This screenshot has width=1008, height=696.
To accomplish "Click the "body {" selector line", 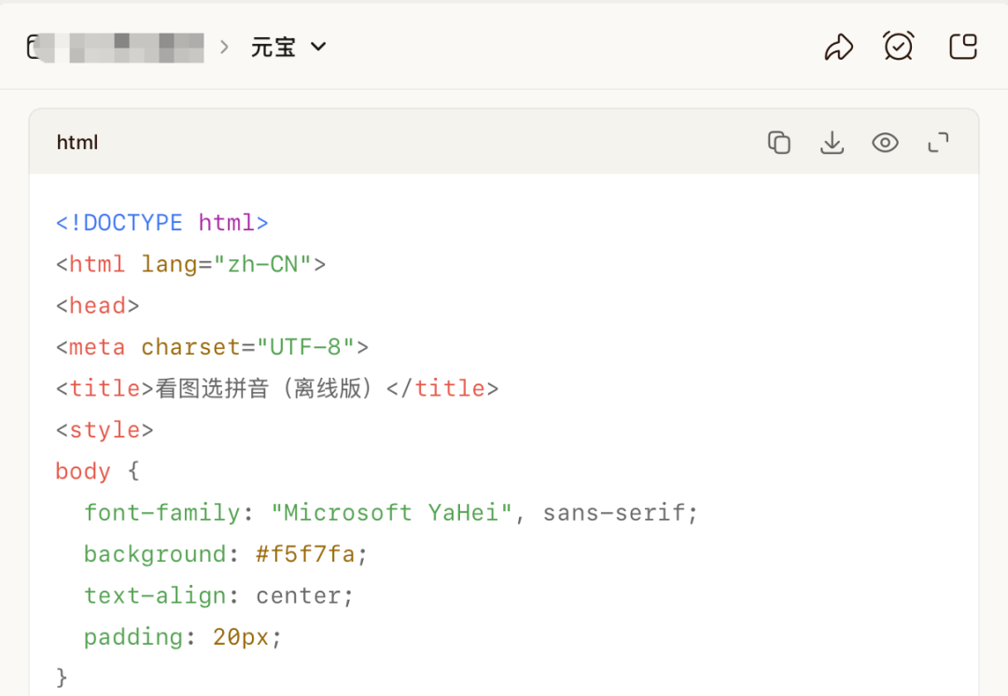I will 98,471.
